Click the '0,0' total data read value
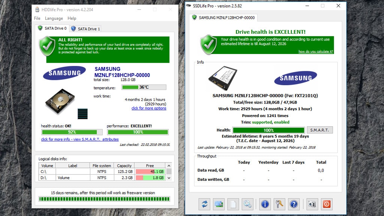This screenshot has width=384, height=216. [321, 171]
